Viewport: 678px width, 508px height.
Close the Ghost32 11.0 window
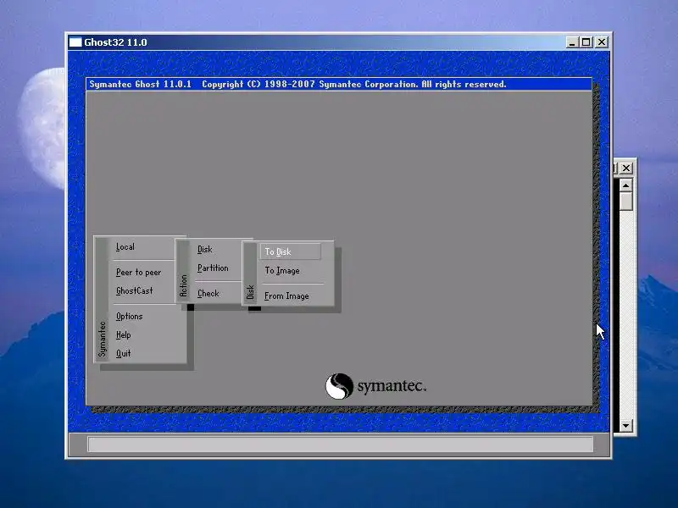point(602,42)
